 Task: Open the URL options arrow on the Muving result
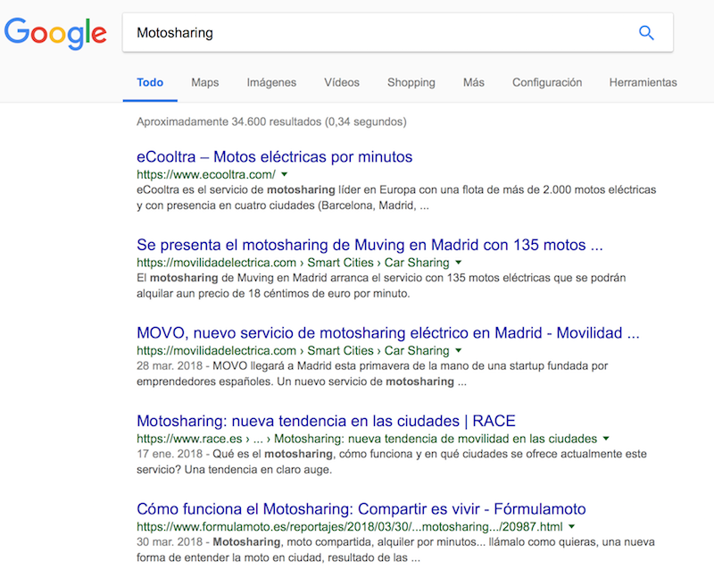pos(458,263)
